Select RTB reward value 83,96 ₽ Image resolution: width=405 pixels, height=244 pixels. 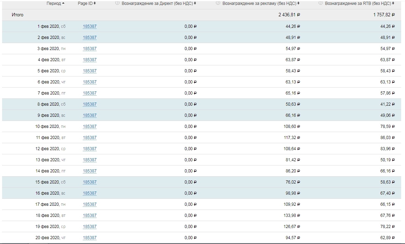click(388, 148)
